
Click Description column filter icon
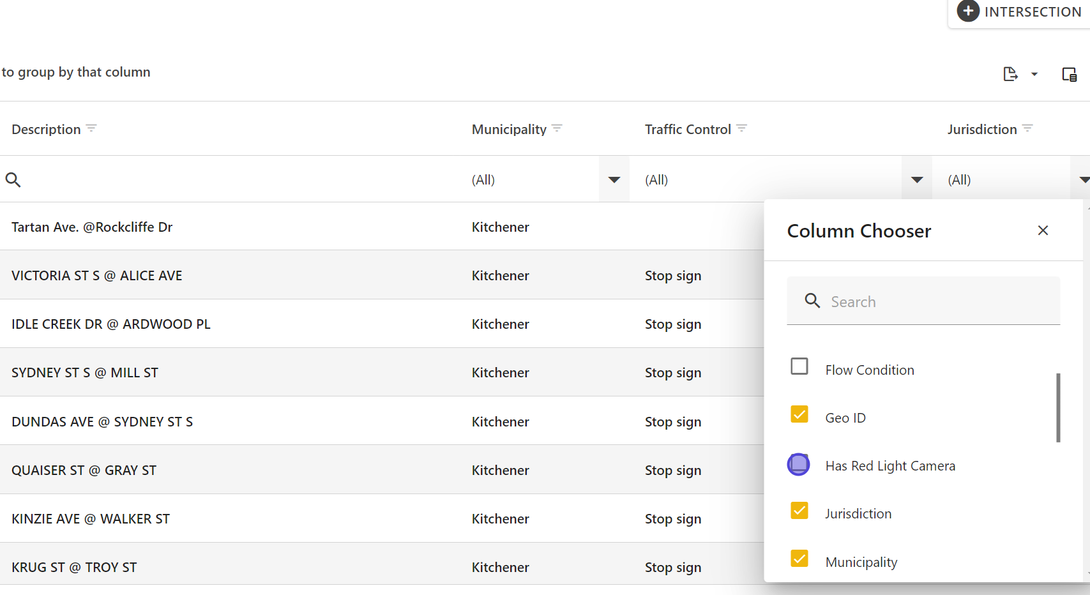click(x=91, y=128)
